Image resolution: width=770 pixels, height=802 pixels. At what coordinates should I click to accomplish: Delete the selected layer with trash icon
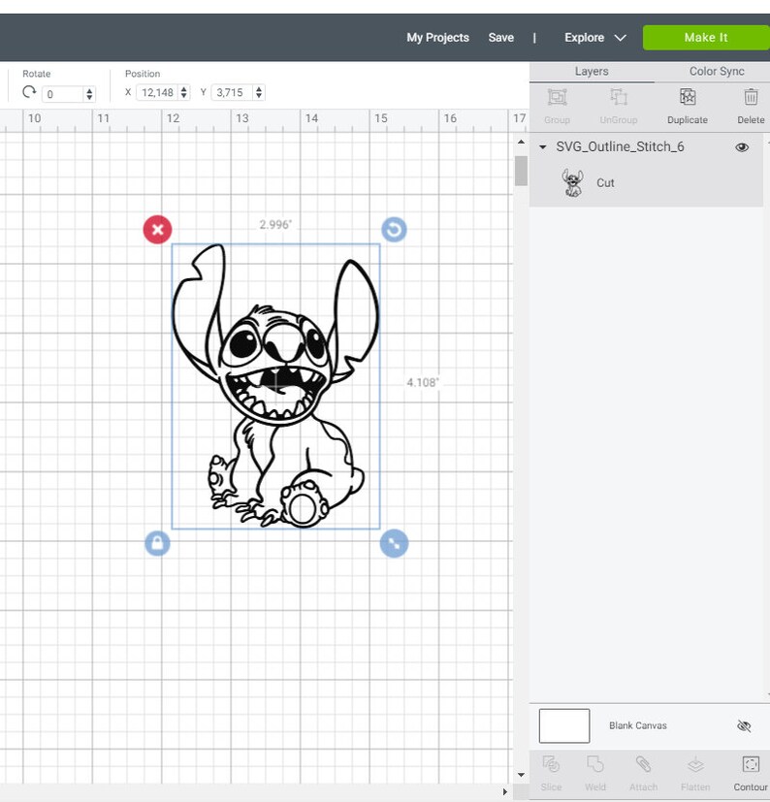751,97
